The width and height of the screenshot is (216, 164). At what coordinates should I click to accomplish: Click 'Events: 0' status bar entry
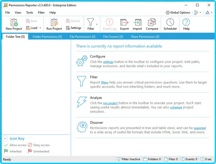click(189, 159)
